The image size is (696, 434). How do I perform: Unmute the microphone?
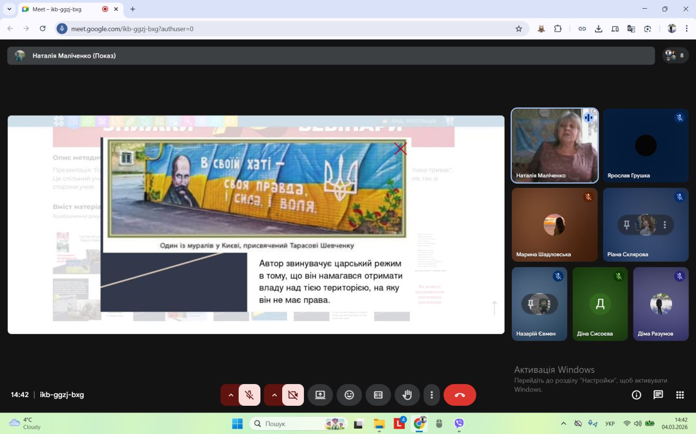(x=250, y=395)
